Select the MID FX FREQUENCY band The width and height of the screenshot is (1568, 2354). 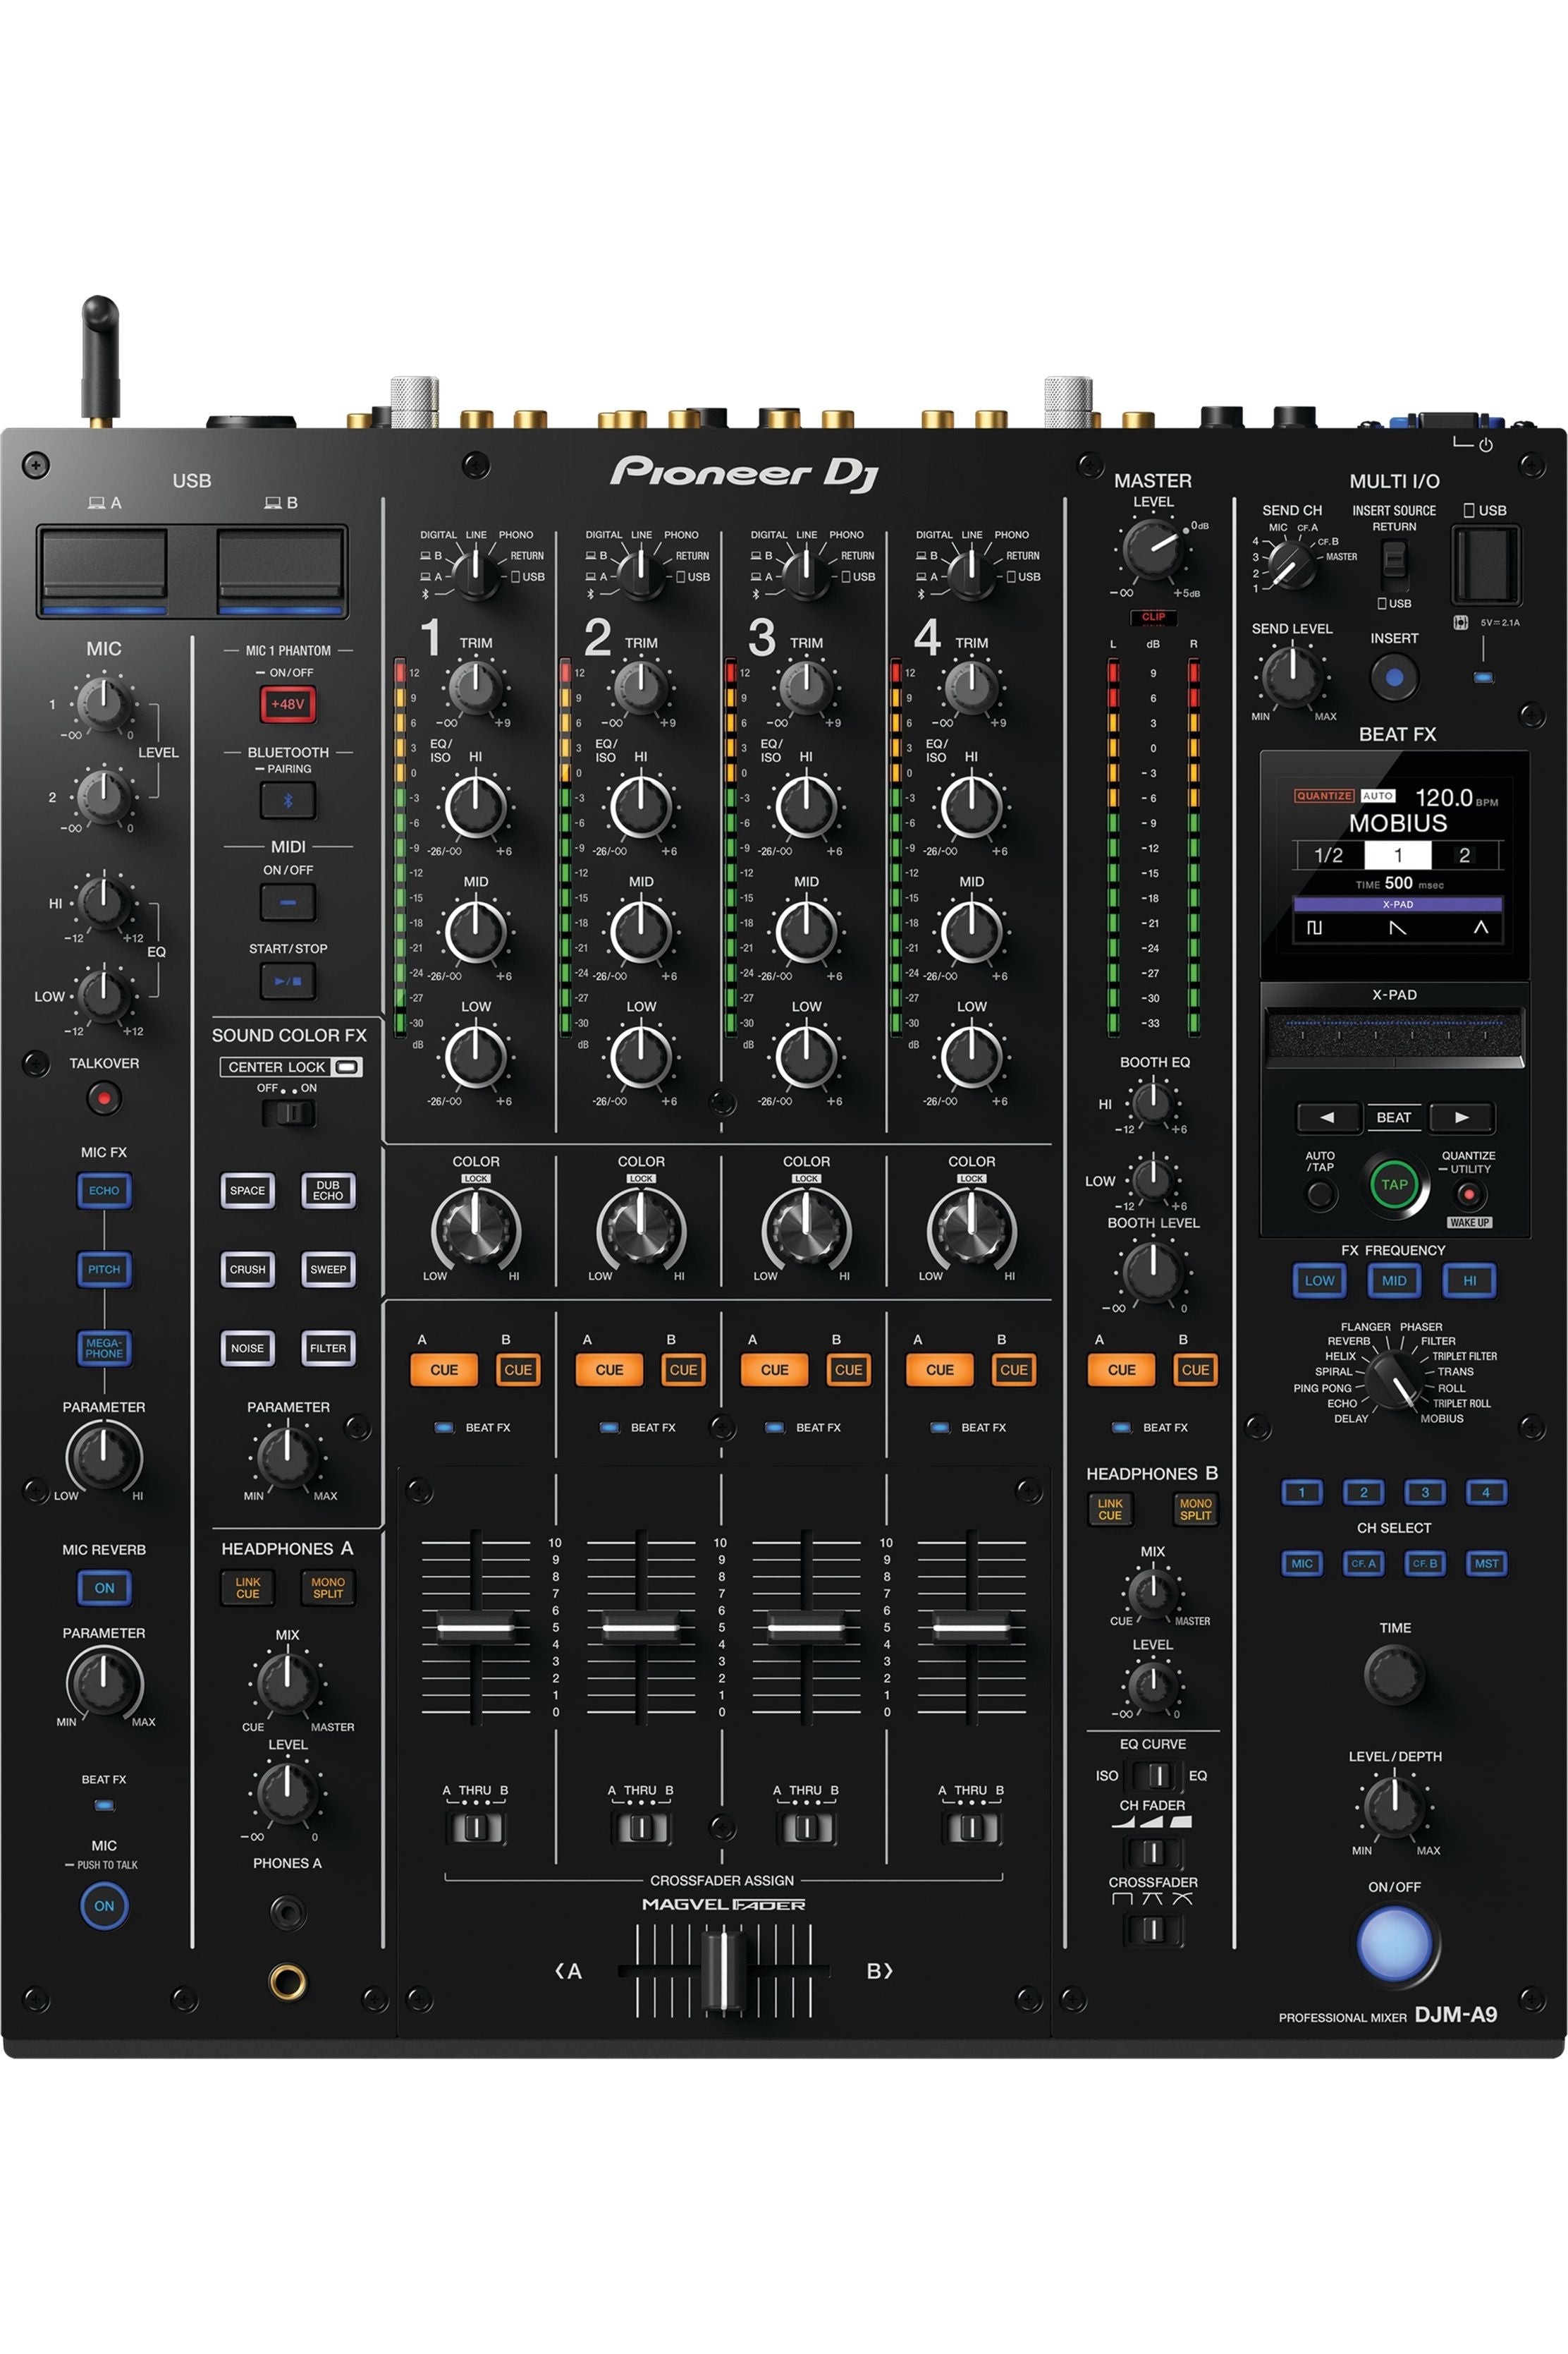tap(1394, 1280)
